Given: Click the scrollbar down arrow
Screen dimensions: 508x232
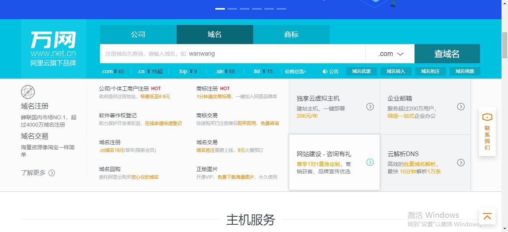Looking at the screenshot, I should (x=505, y=229).
